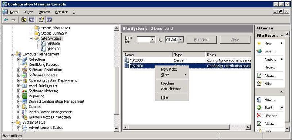The height and width of the screenshot is (140, 292).
Task: Select Aktualisieren in the context menu
Action: [172, 89]
